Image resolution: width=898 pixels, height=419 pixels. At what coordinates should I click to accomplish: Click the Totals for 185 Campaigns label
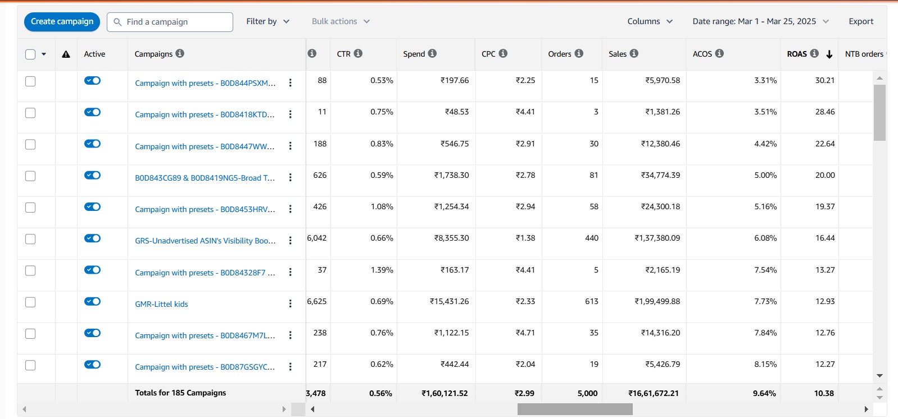click(180, 393)
